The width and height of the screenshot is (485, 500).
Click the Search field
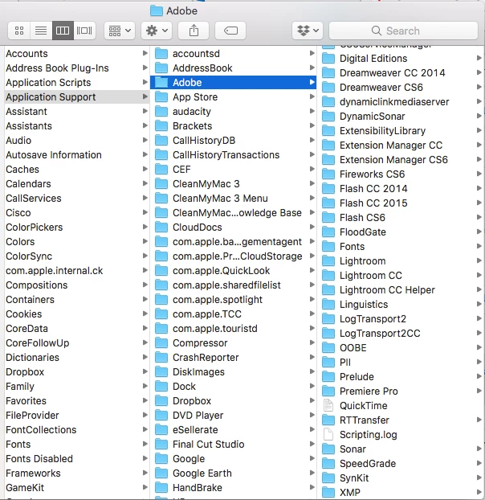click(x=403, y=31)
